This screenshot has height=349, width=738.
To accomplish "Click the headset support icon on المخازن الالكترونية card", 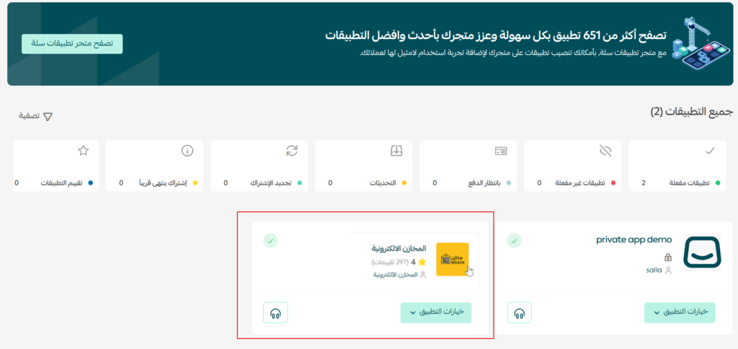I will click(x=275, y=313).
